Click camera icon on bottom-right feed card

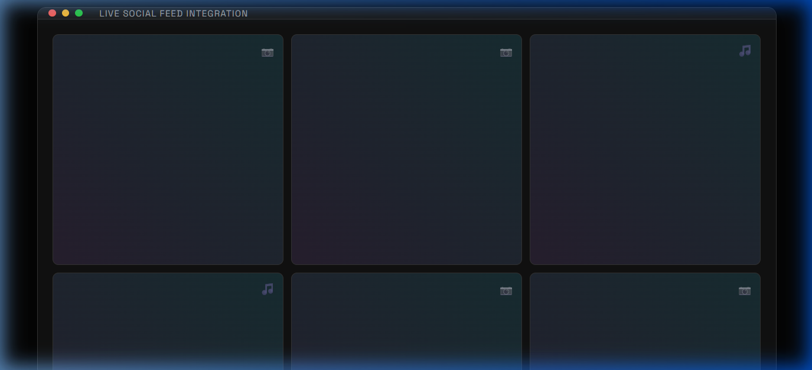click(x=745, y=291)
